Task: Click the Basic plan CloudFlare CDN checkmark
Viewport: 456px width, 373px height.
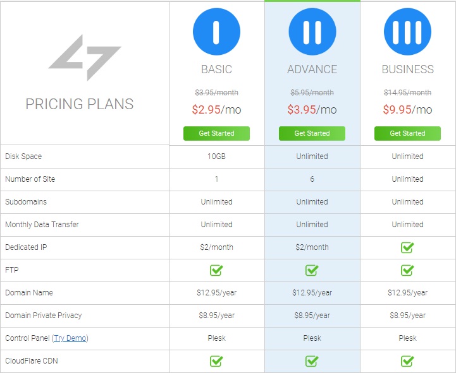Action: tap(216, 361)
